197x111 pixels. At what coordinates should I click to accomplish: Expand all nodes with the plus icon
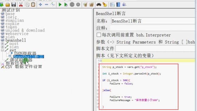pos(40,5)
